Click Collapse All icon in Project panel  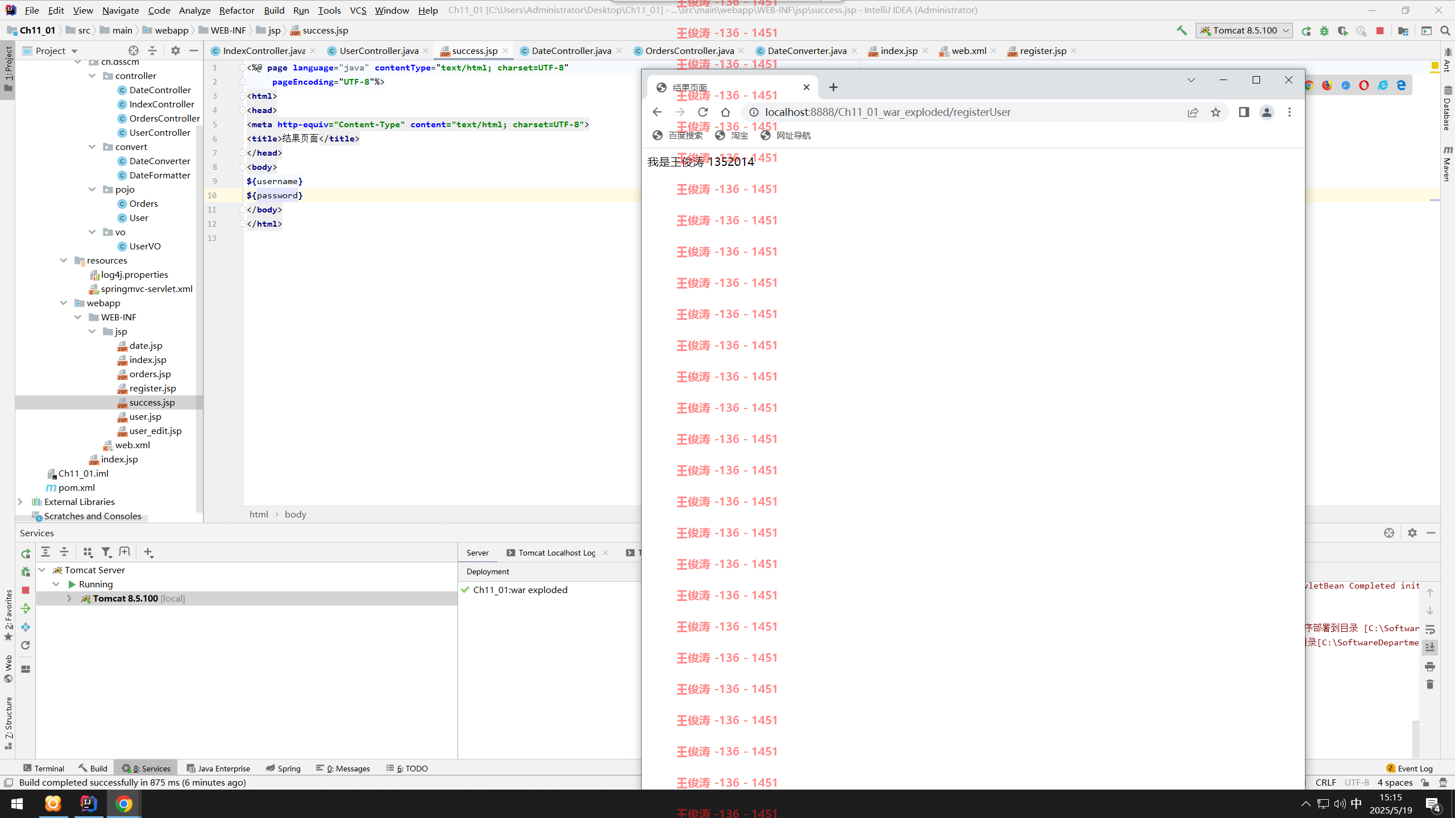(x=152, y=51)
